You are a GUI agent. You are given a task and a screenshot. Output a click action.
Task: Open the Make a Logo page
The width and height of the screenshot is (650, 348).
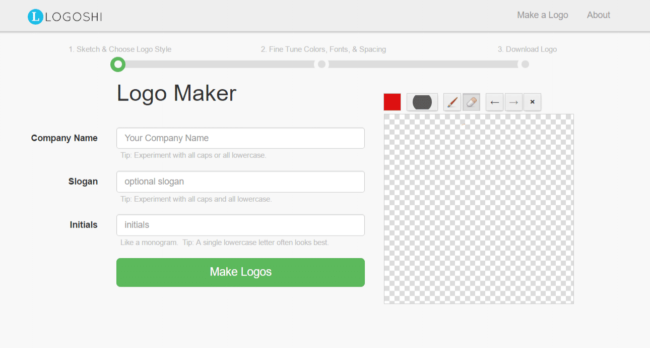[x=542, y=15]
